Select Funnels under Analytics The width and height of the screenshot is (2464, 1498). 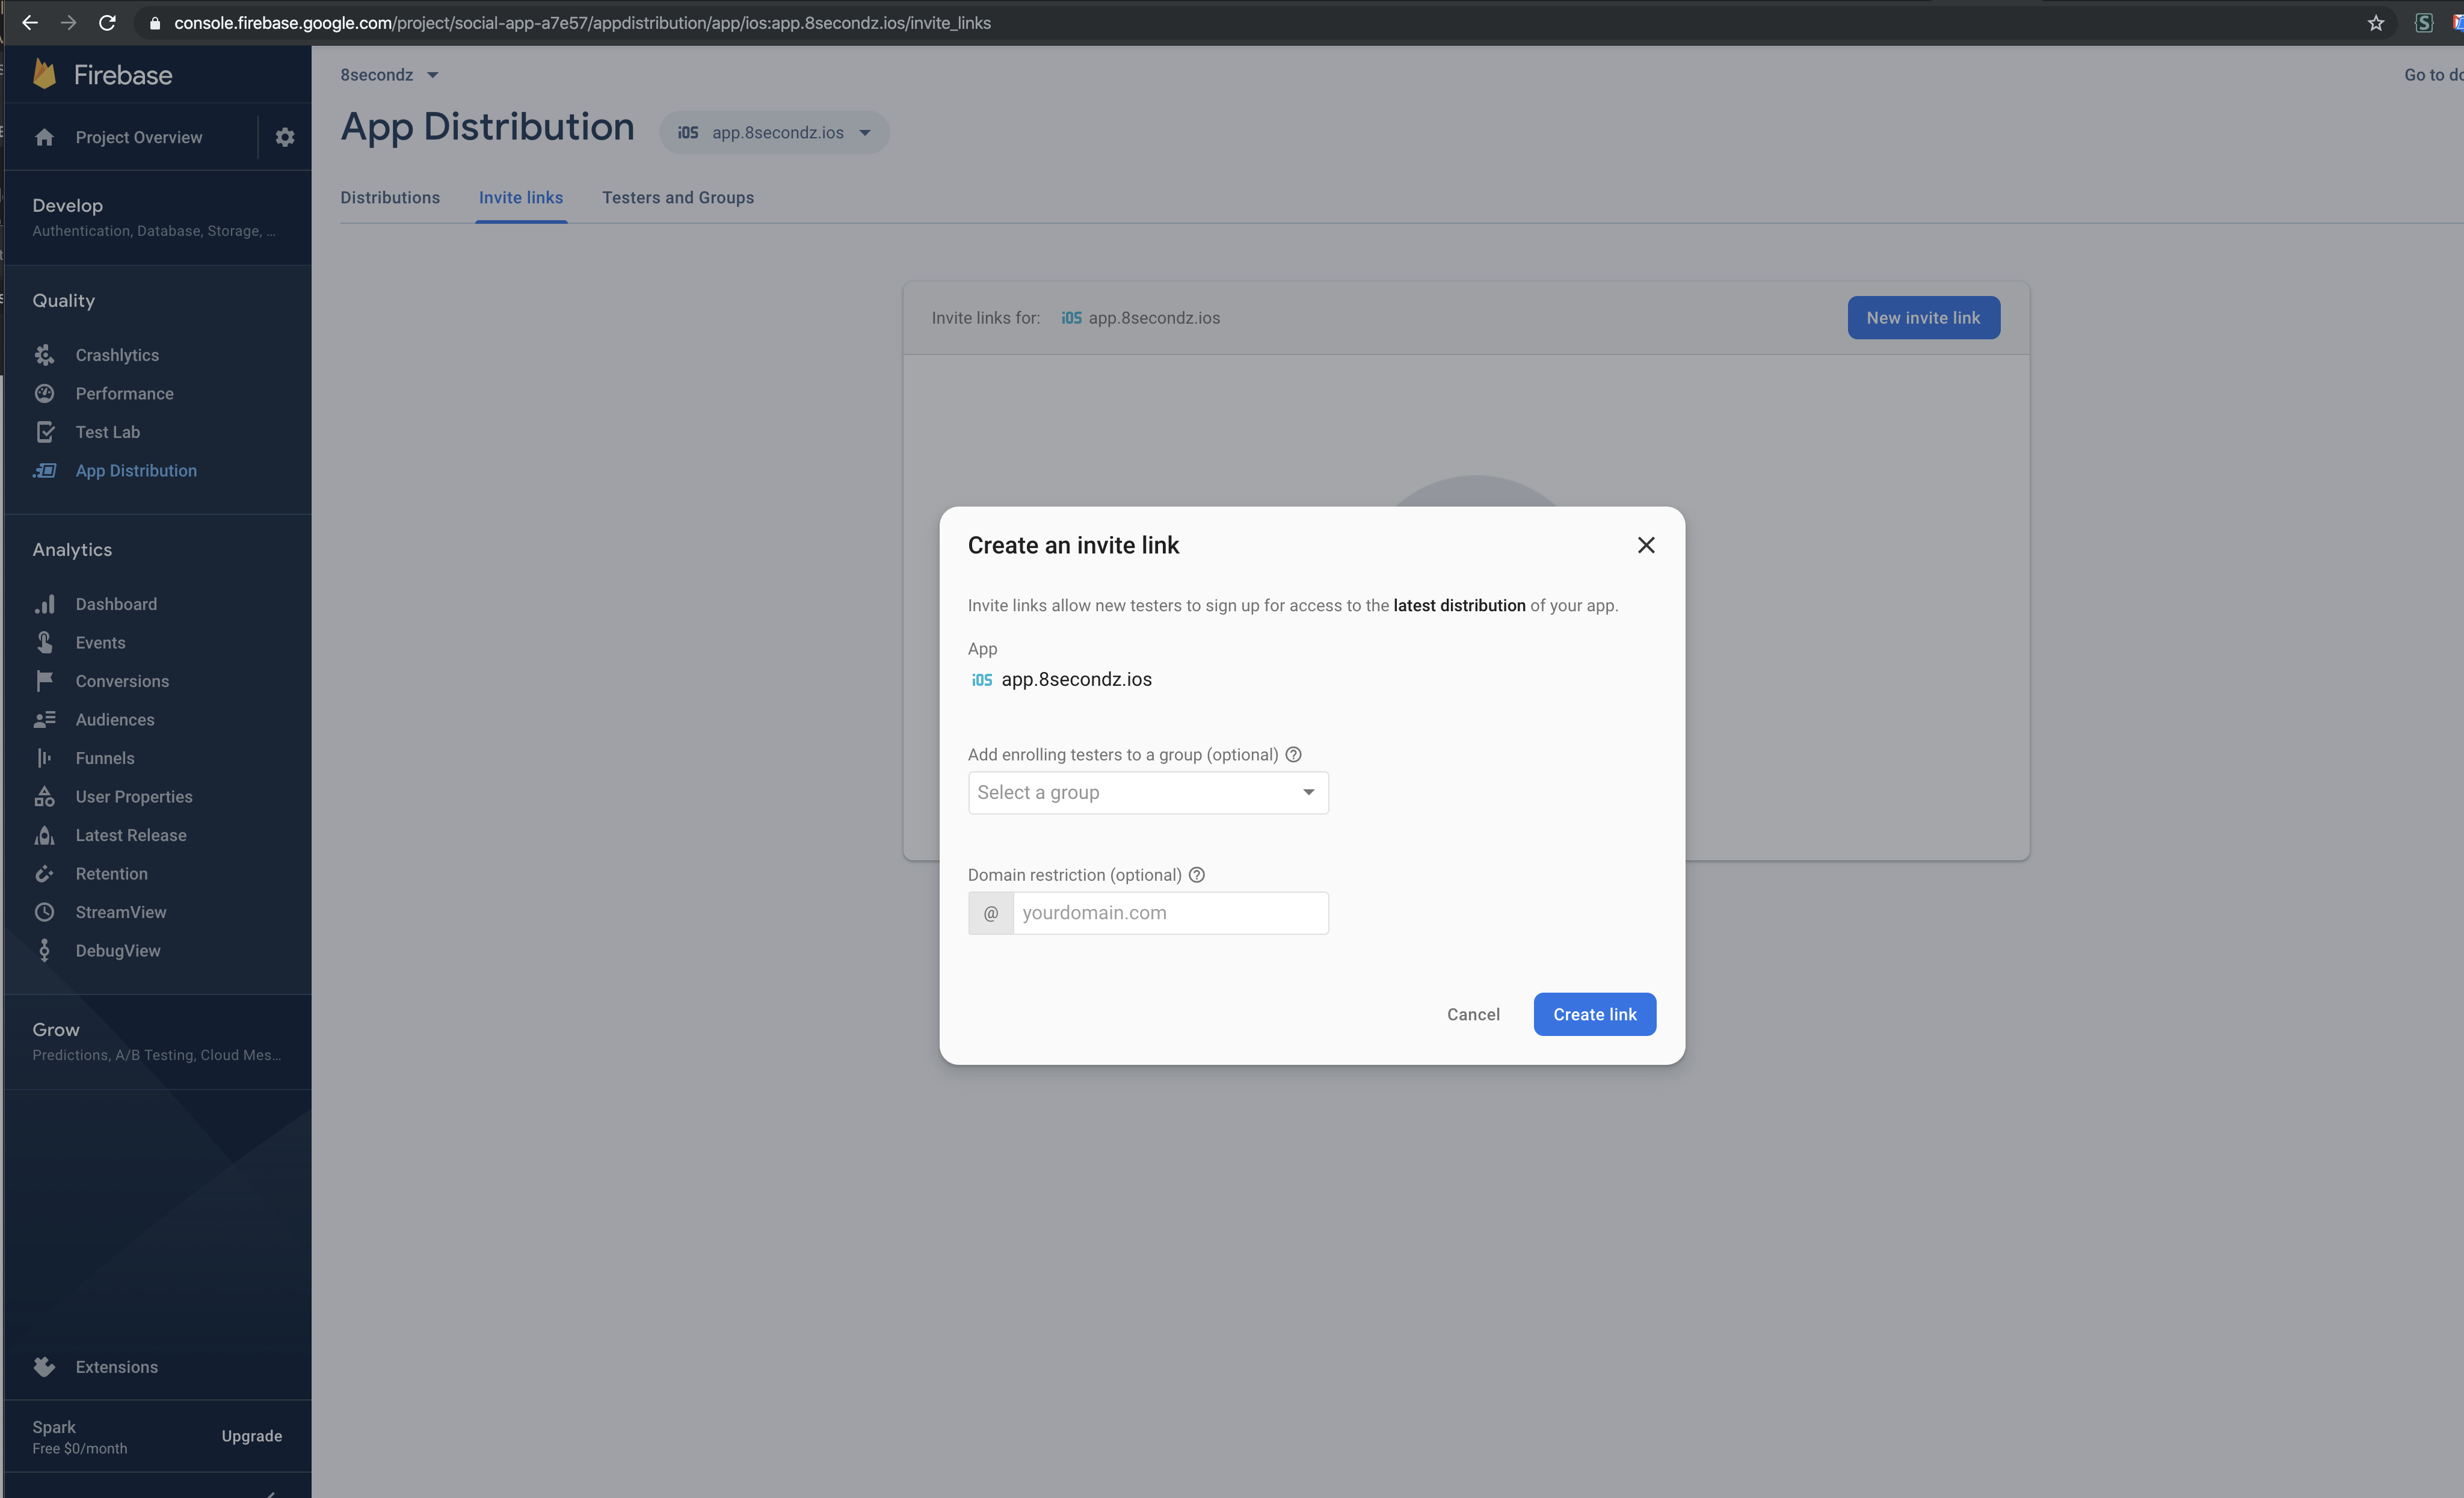(x=106, y=758)
